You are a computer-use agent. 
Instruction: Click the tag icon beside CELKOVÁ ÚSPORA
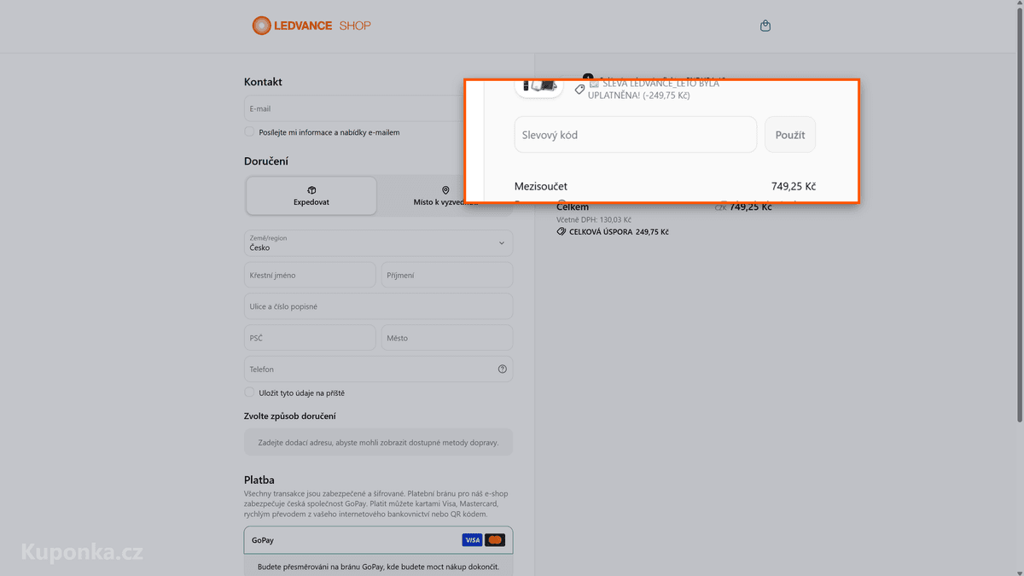tap(561, 231)
